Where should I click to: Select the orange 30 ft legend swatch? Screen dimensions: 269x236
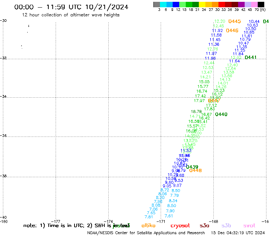215,4
